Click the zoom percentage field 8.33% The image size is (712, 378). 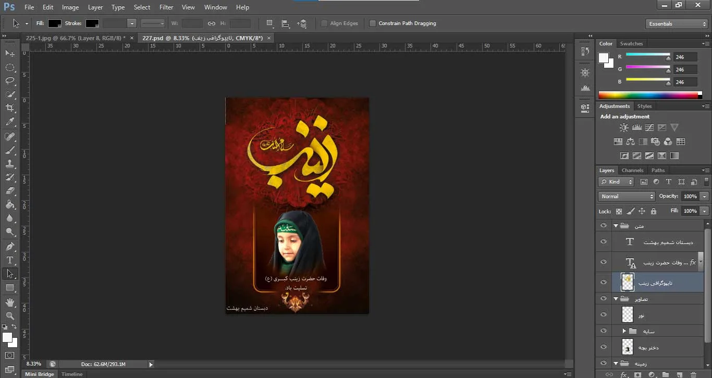click(33, 364)
